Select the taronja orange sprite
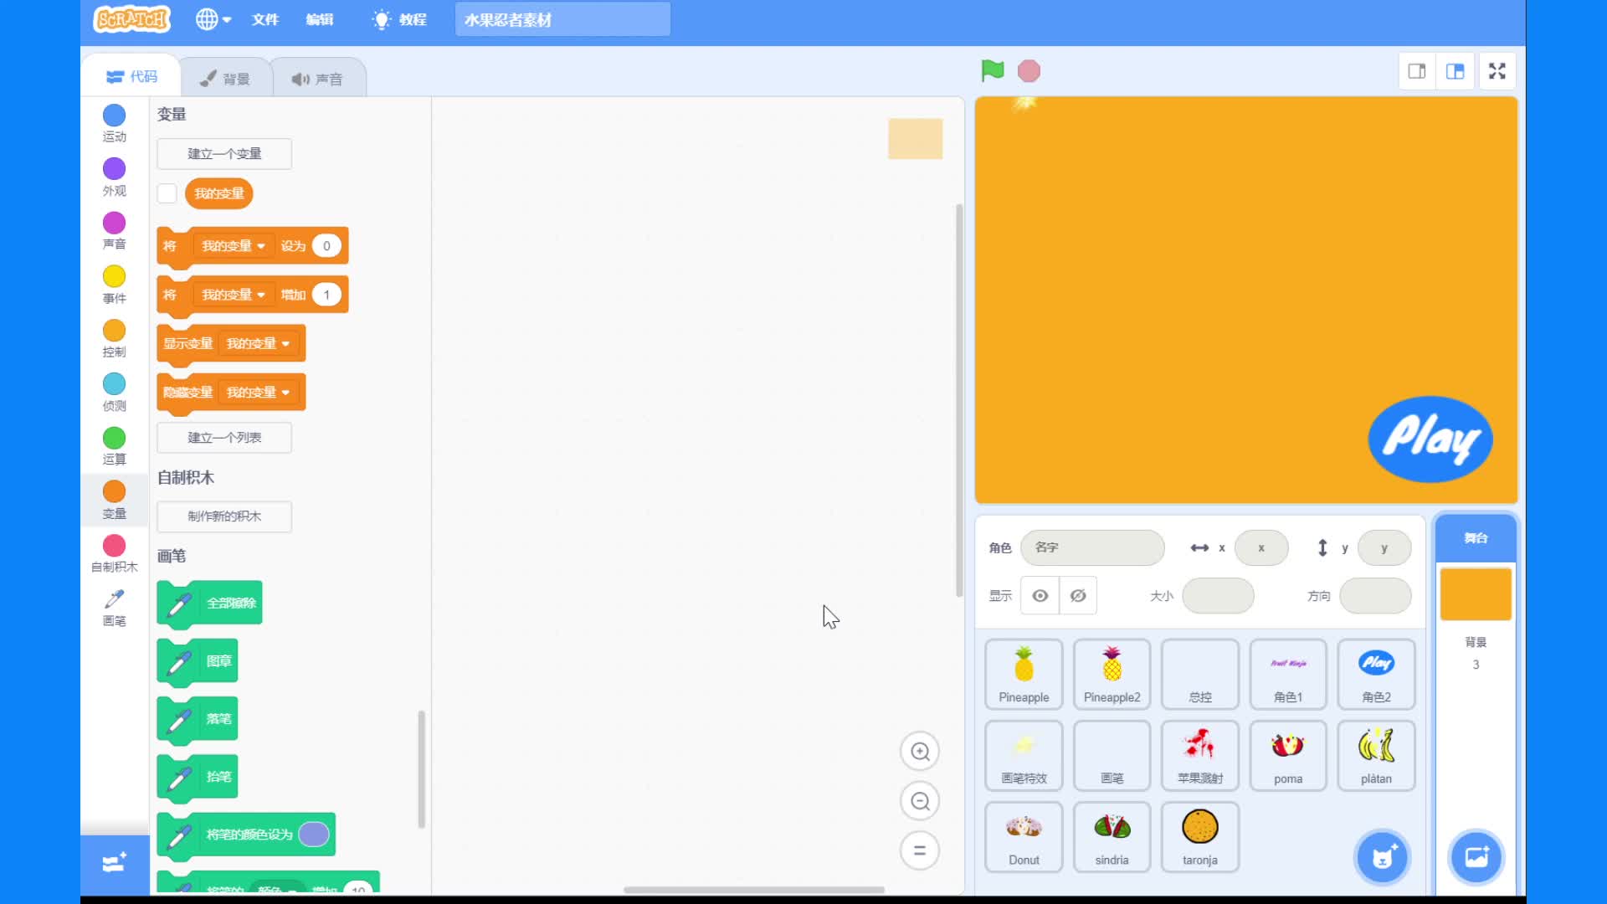Screen dimensions: 1607x904 [1200, 837]
